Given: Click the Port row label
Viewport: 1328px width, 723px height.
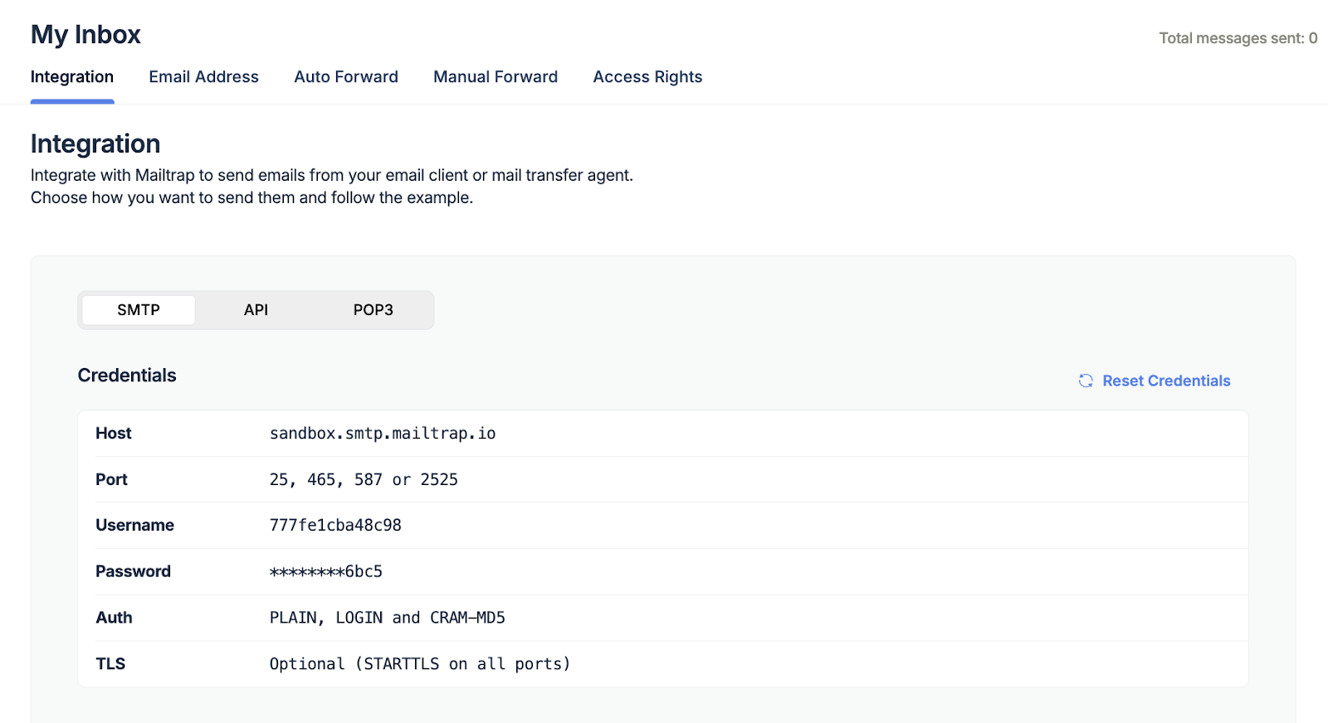Looking at the screenshot, I should point(111,480).
